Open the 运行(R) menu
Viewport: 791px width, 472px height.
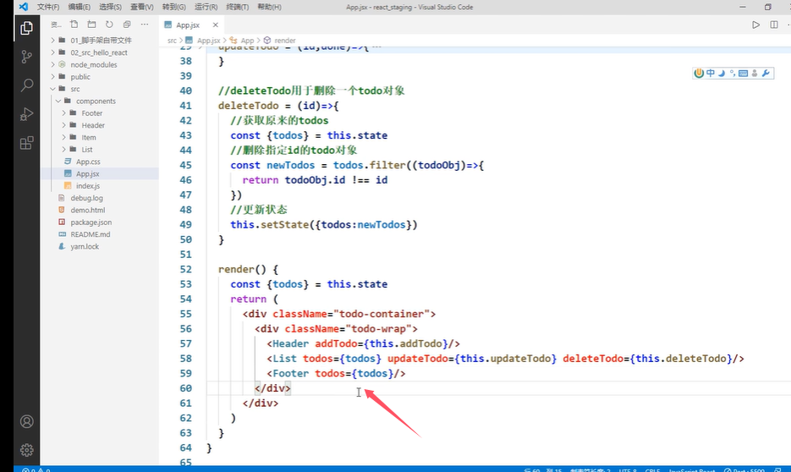(206, 7)
